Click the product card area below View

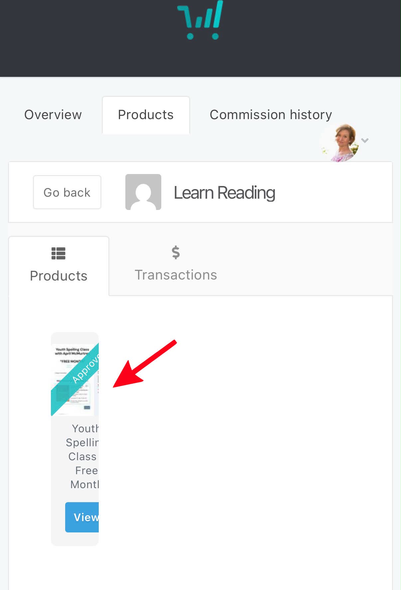point(75,539)
